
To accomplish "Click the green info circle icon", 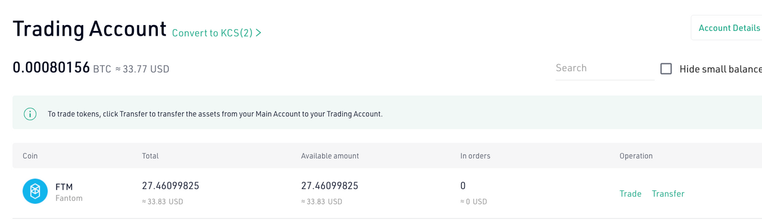I will (x=30, y=114).
